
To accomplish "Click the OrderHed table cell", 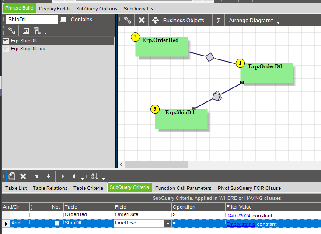I will [x=89, y=215].
